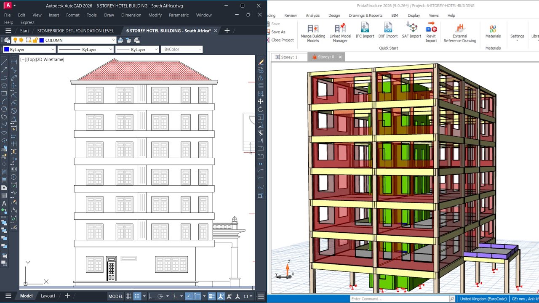
Task: Toggle MODEL space button in status bar
Action: (115, 296)
